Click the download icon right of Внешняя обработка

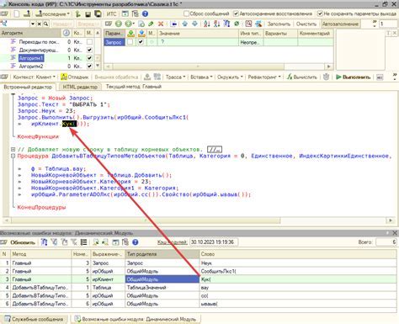[x=147, y=77]
